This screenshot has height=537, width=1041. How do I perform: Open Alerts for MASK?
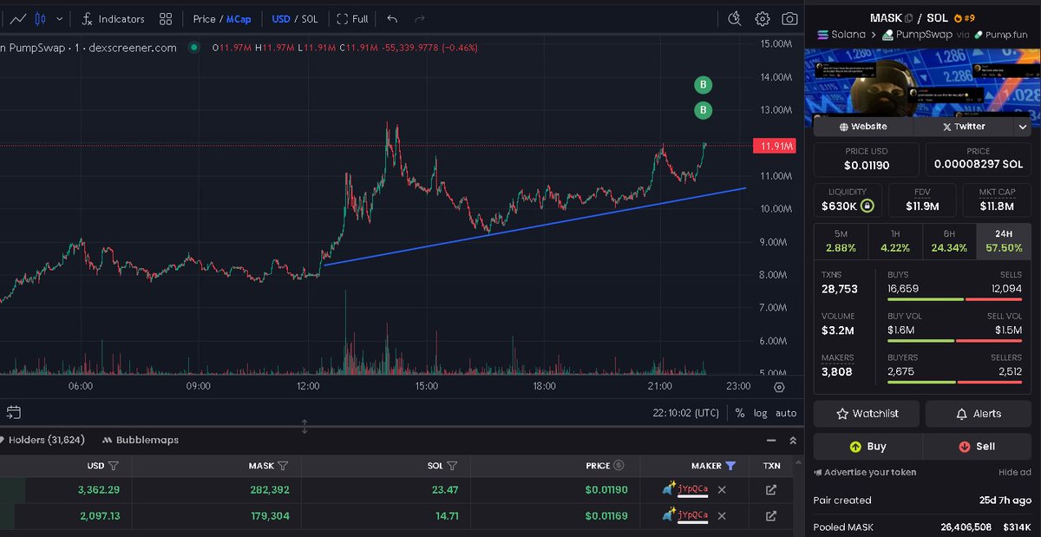pos(979,414)
